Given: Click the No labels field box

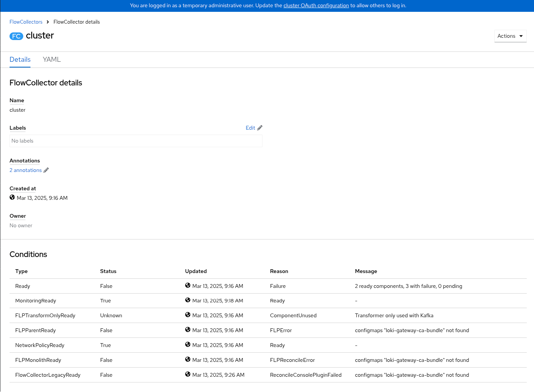Looking at the screenshot, I should (x=136, y=141).
